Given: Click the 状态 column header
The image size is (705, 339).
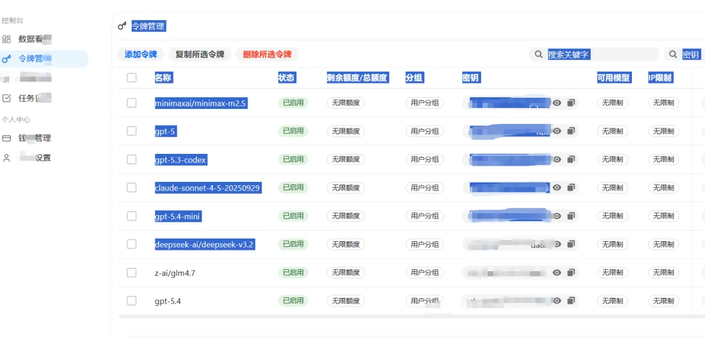Looking at the screenshot, I should [287, 78].
